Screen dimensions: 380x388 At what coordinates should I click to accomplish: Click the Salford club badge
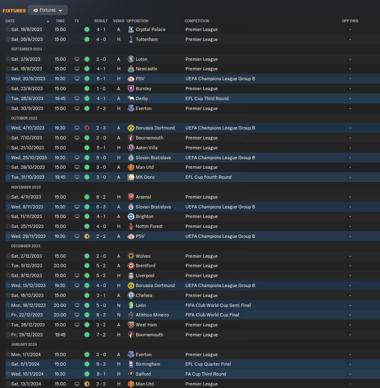coord(131,374)
